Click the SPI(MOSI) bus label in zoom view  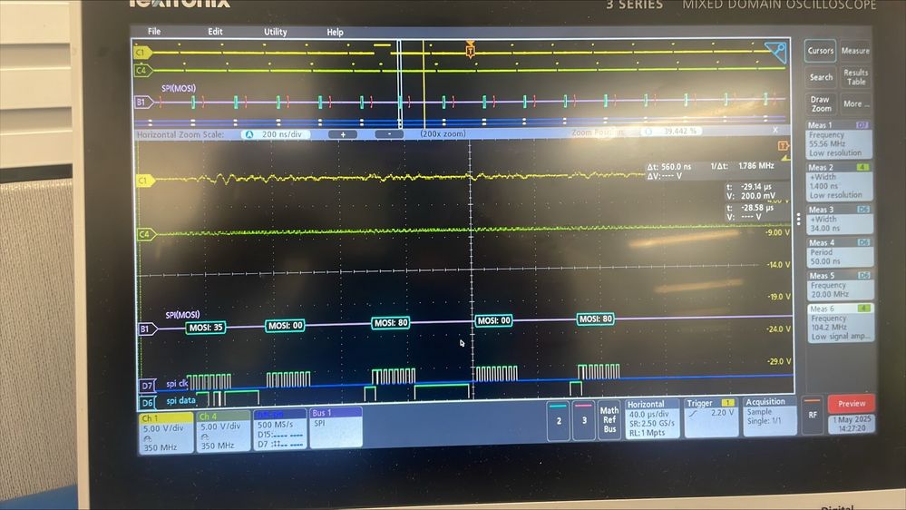[x=182, y=315]
